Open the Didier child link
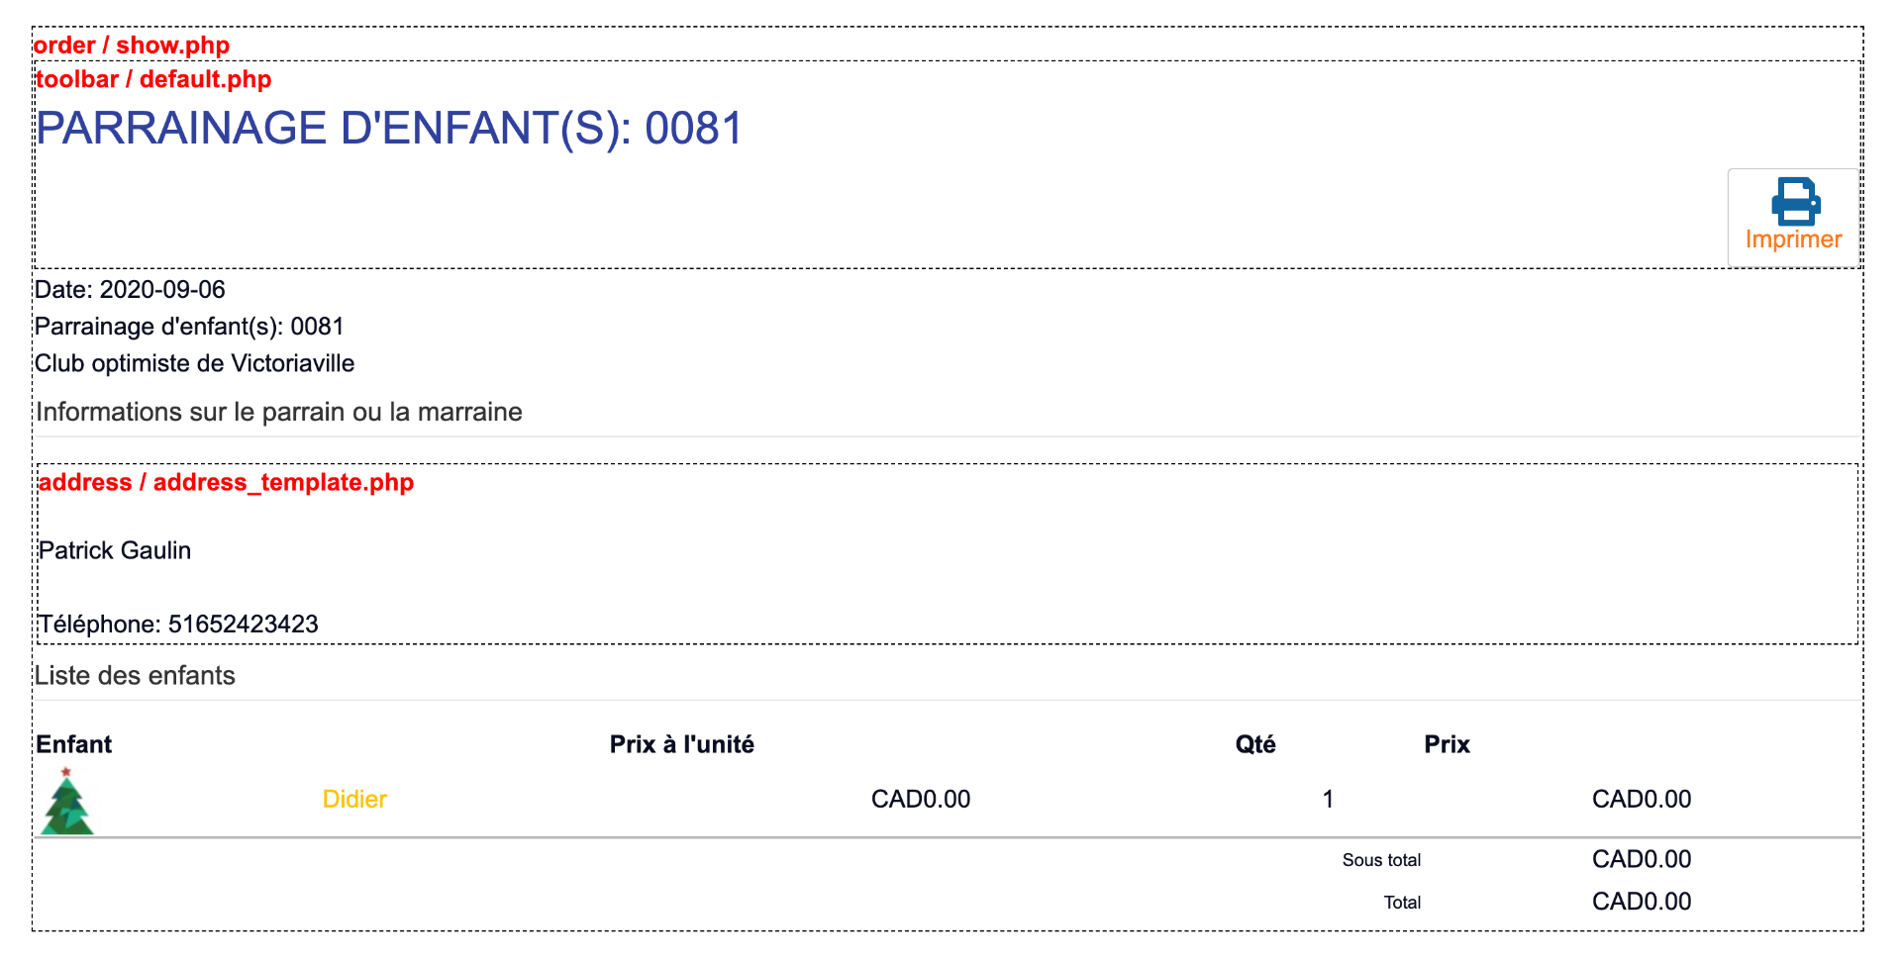This screenshot has height=964, width=1901. [x=354, y=799]
